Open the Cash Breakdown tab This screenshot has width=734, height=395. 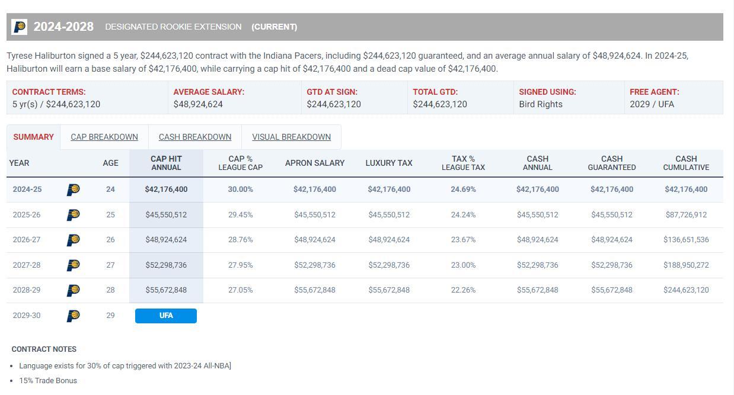(195, 137)
